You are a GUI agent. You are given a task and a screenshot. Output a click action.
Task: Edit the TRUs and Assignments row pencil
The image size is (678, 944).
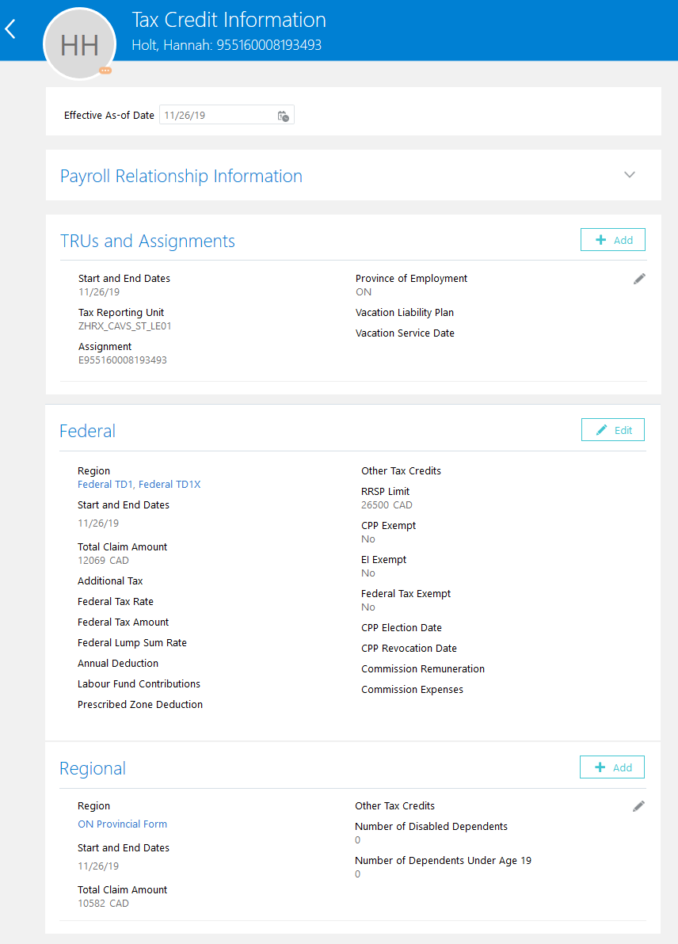pos(639,279)
